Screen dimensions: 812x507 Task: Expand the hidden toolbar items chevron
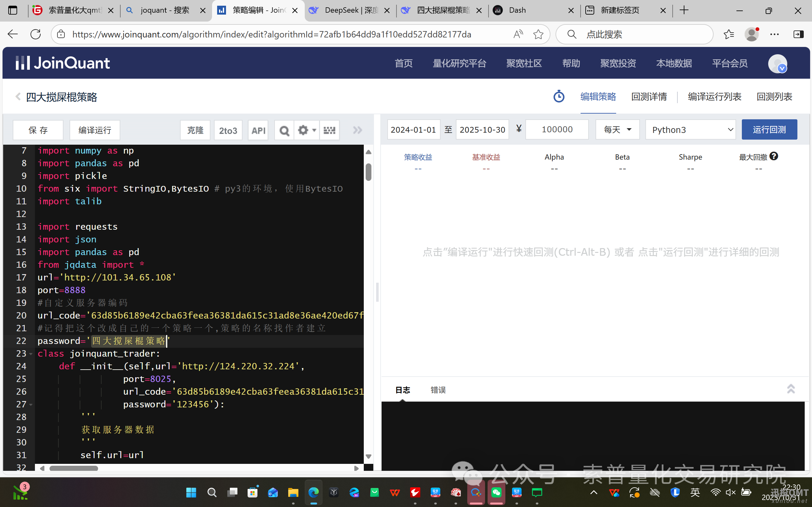357,130
